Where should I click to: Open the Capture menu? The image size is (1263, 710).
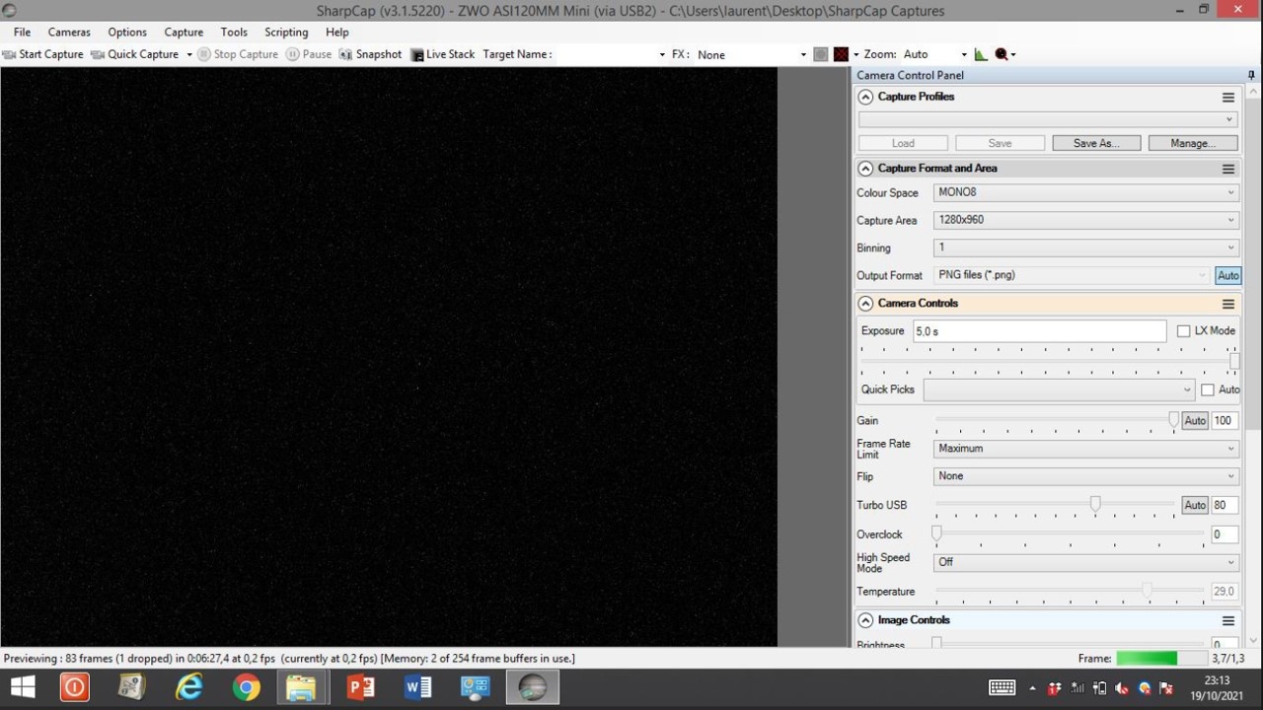184,32
